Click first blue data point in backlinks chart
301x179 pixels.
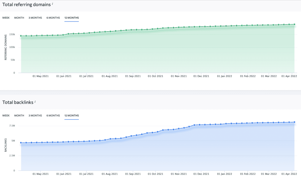point(21,143)
